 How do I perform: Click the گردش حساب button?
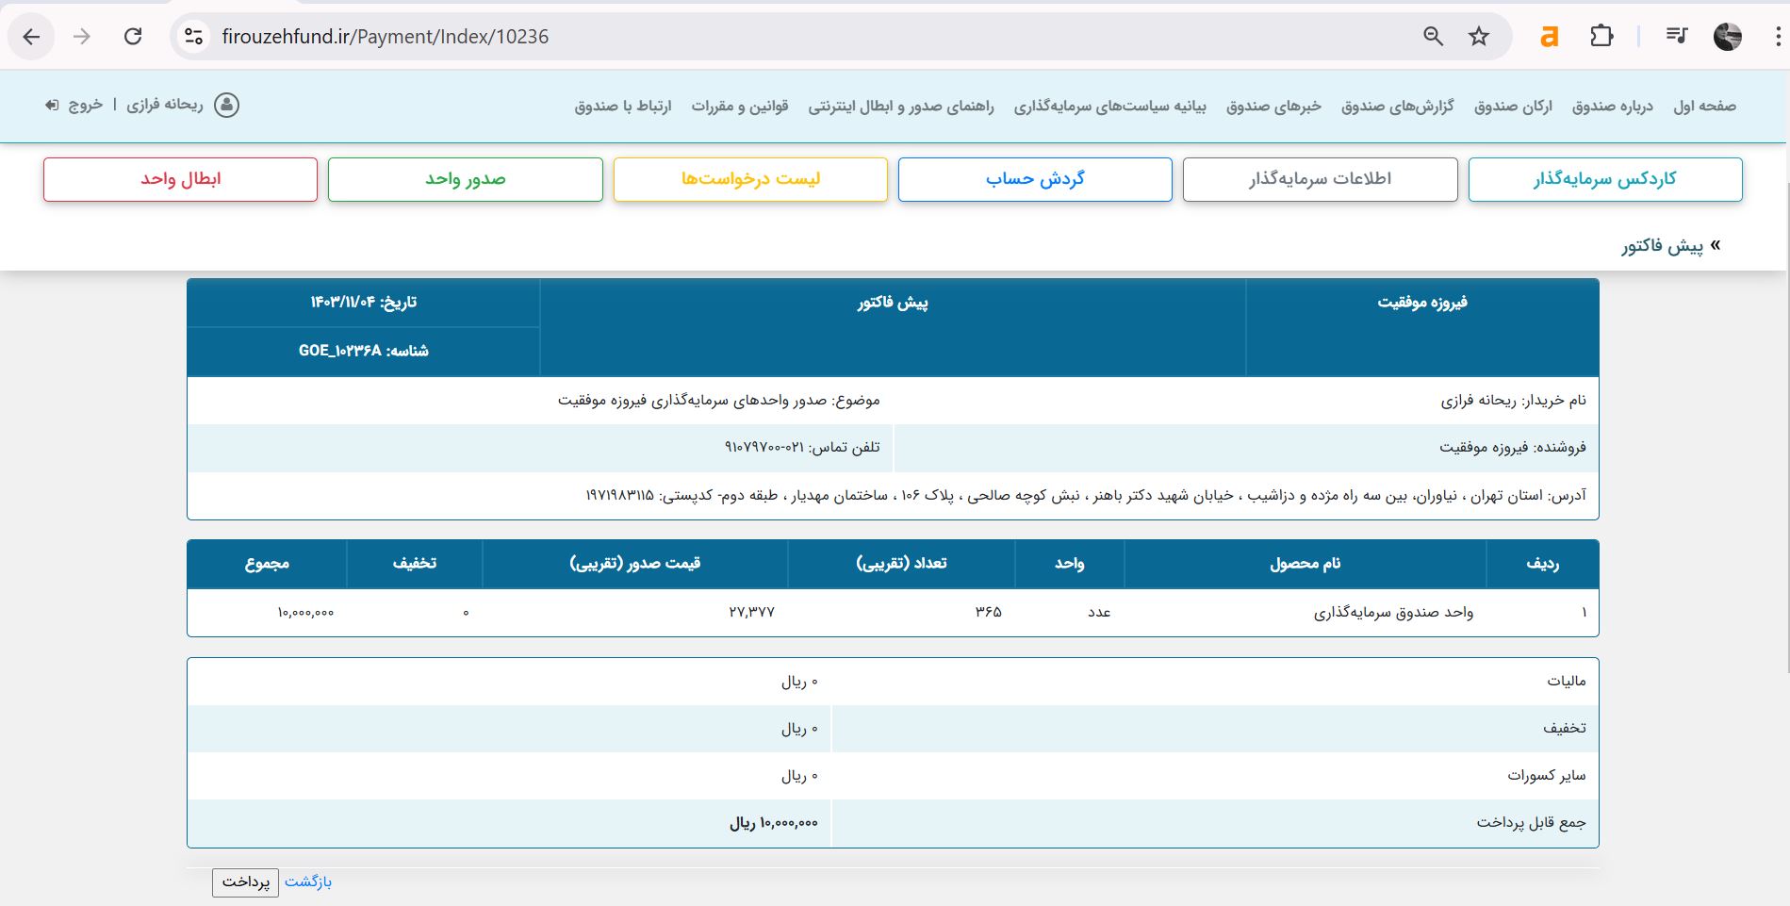click(x=1035, y=179)
